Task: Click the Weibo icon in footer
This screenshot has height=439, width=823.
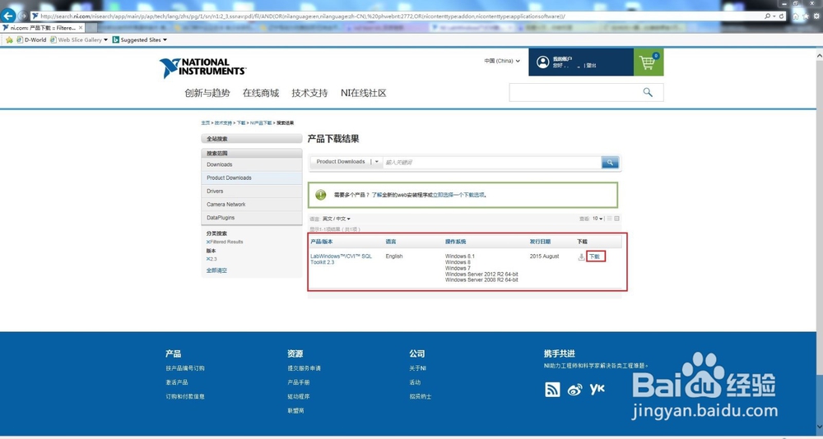Action: tap(574, 390)
